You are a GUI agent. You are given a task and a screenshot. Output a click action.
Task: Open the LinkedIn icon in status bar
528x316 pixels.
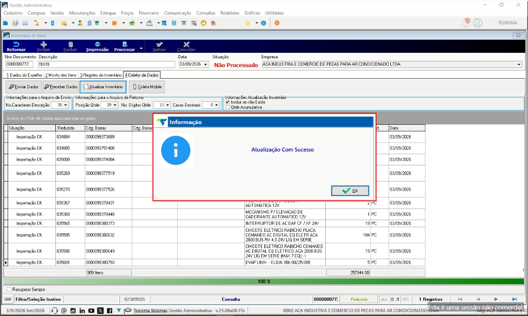pos(82,310)
